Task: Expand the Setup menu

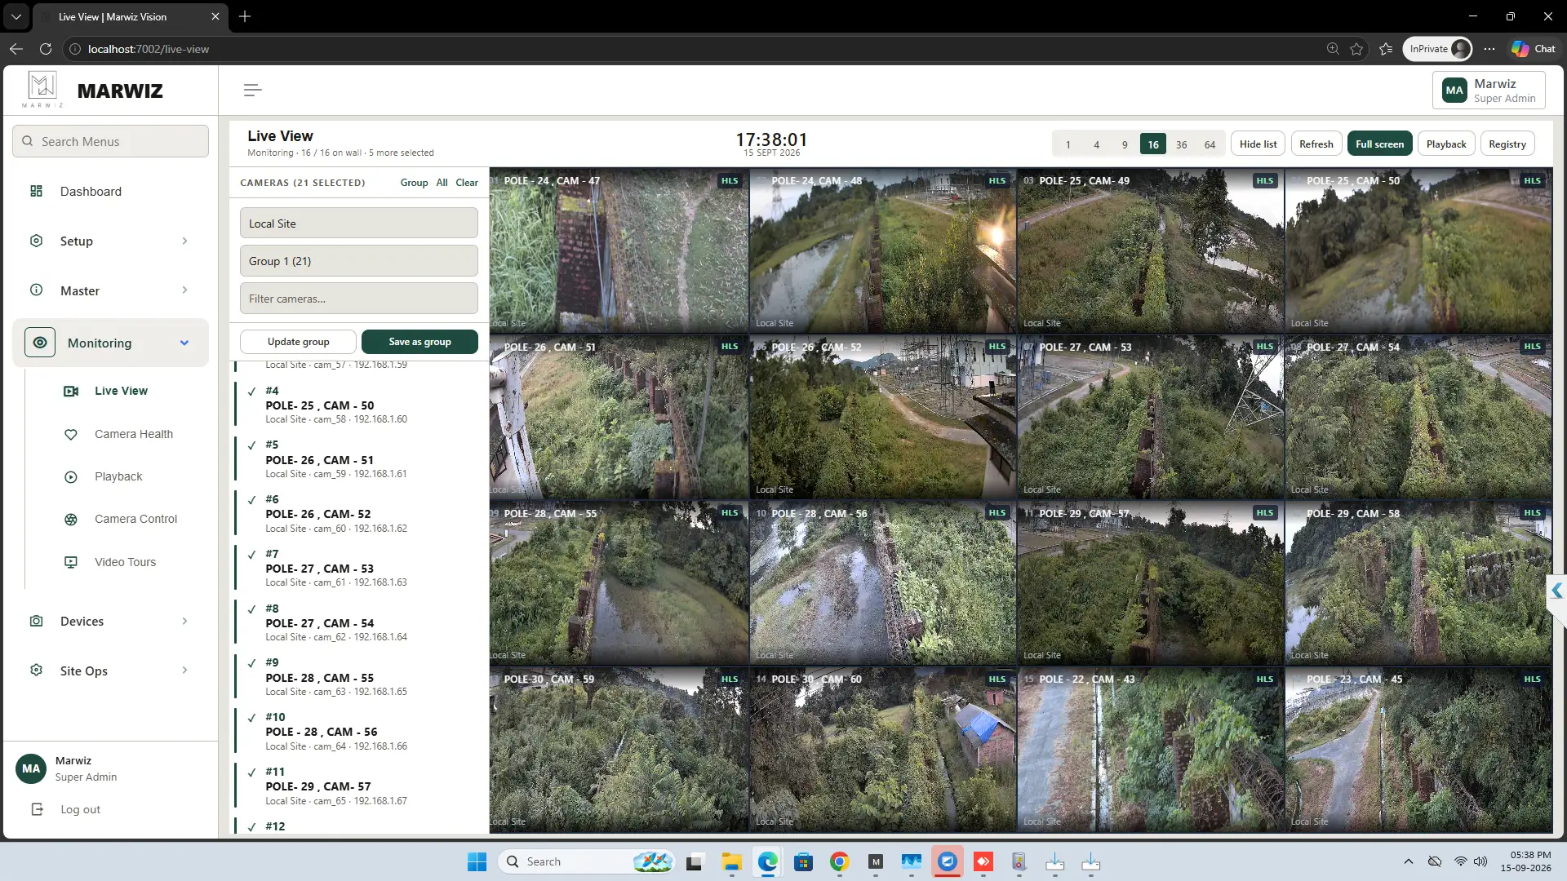Action: pos(110,241)
